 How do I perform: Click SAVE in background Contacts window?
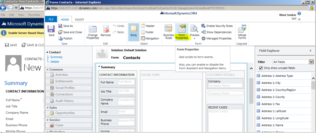click(x=11, y=45)
